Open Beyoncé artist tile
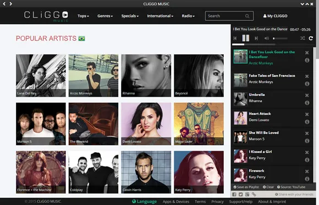Screen dimensions: 319x205 tap(199, 75)
